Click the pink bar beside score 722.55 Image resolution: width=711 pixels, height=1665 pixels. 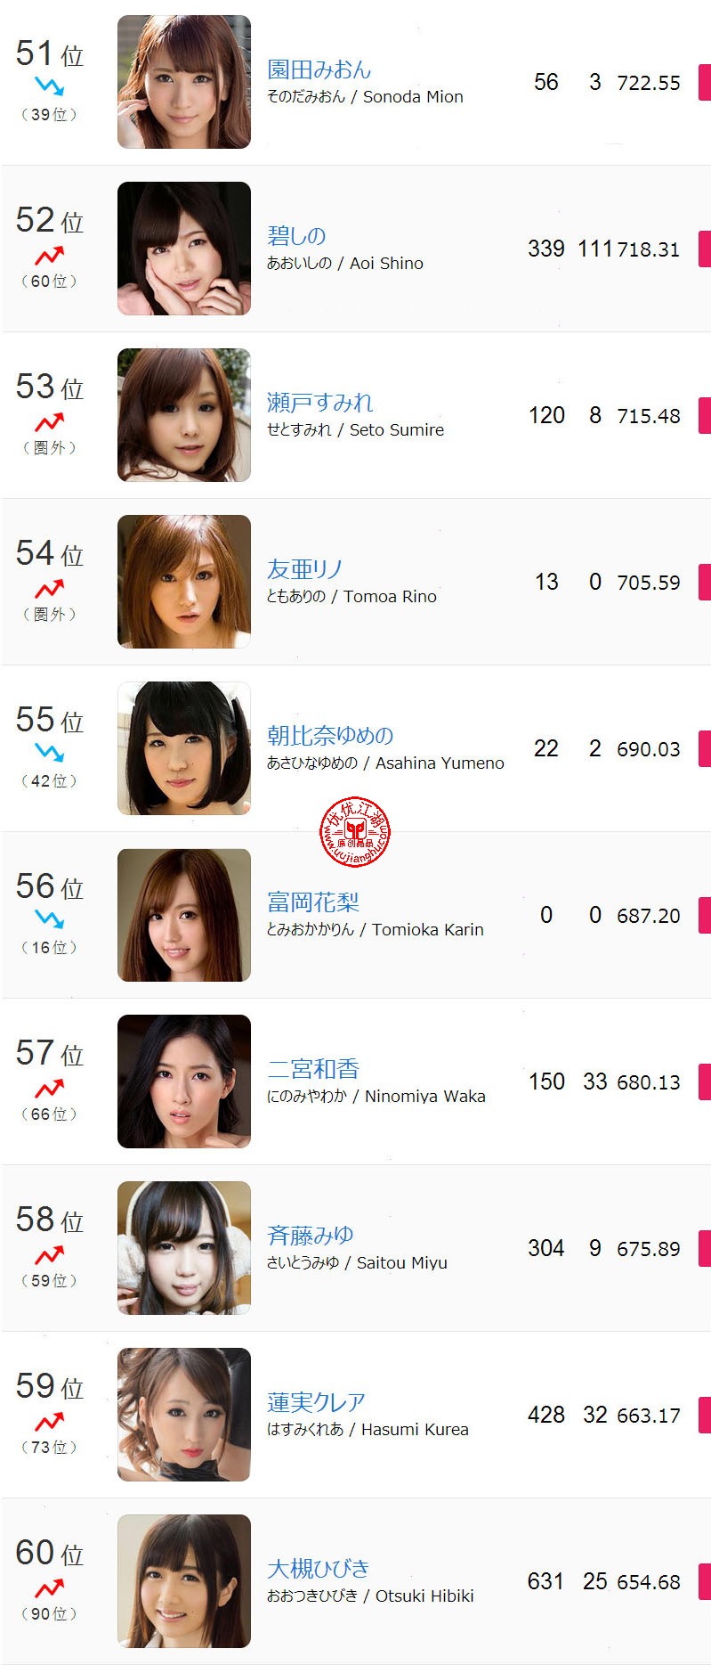point(705,82)
